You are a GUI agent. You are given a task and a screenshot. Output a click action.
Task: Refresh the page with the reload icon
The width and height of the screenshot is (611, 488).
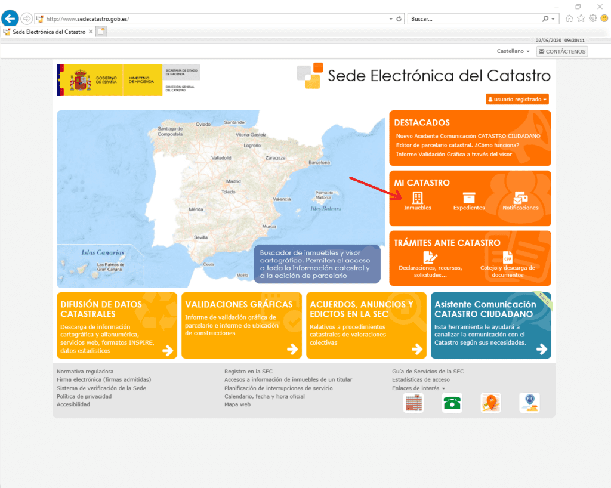[x=399, y=18]
